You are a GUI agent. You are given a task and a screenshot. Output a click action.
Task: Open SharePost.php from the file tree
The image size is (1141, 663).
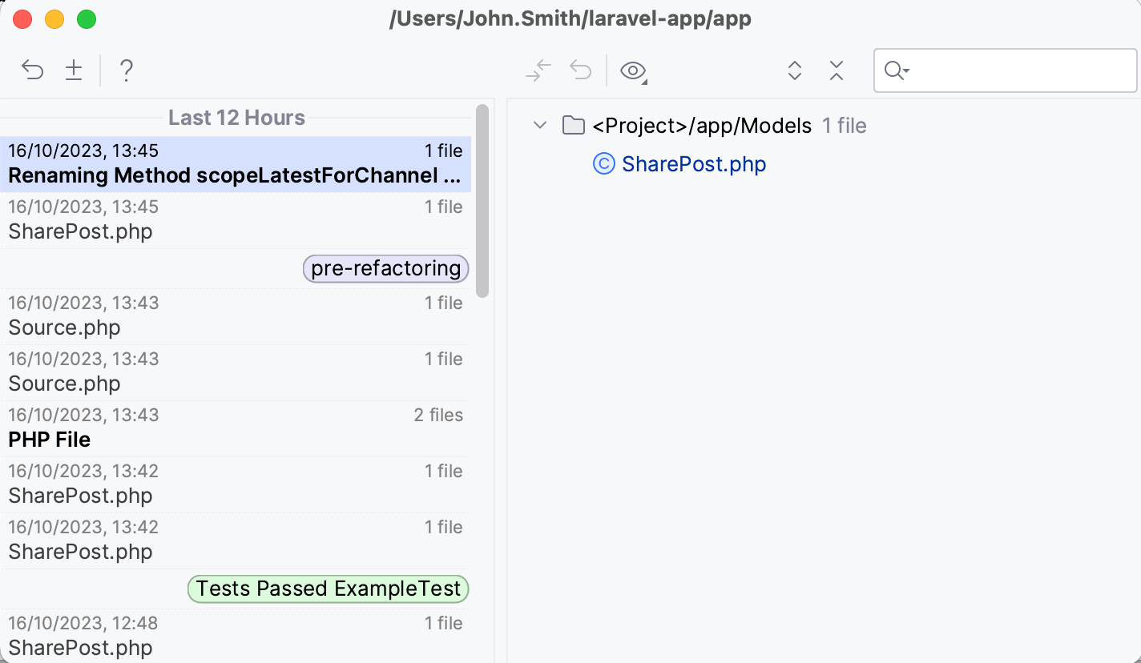coord(694,163)
